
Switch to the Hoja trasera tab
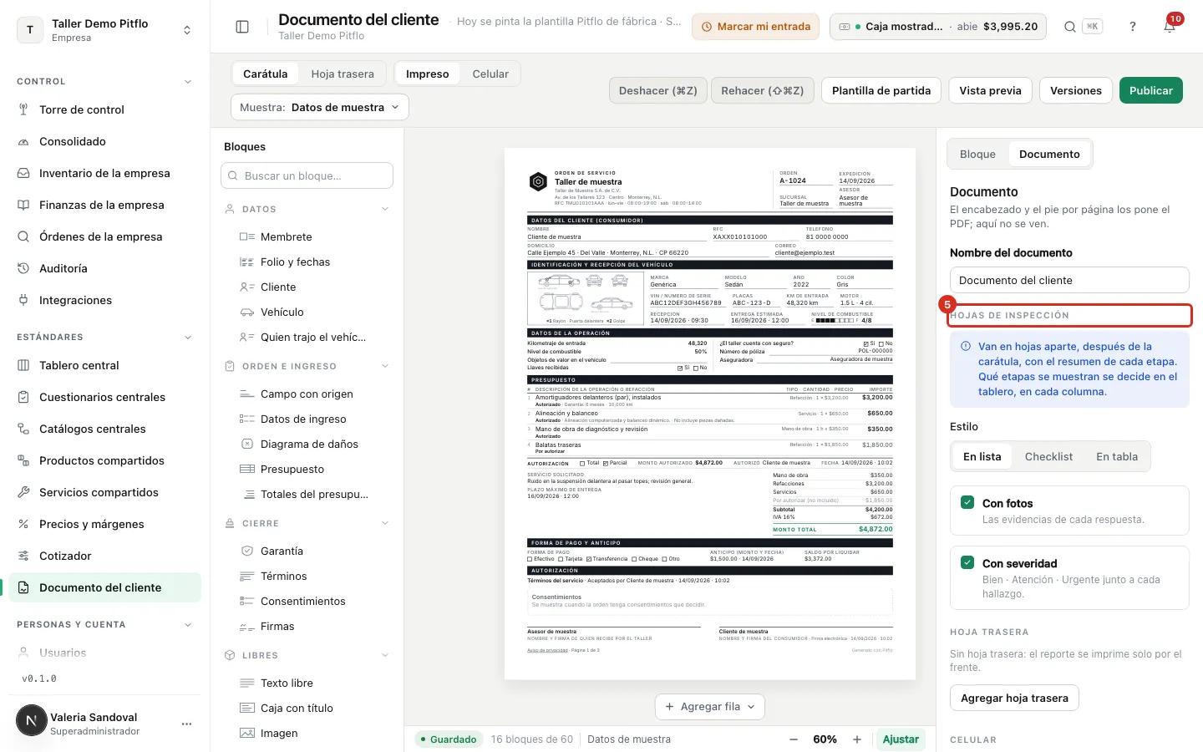(343, 74)
